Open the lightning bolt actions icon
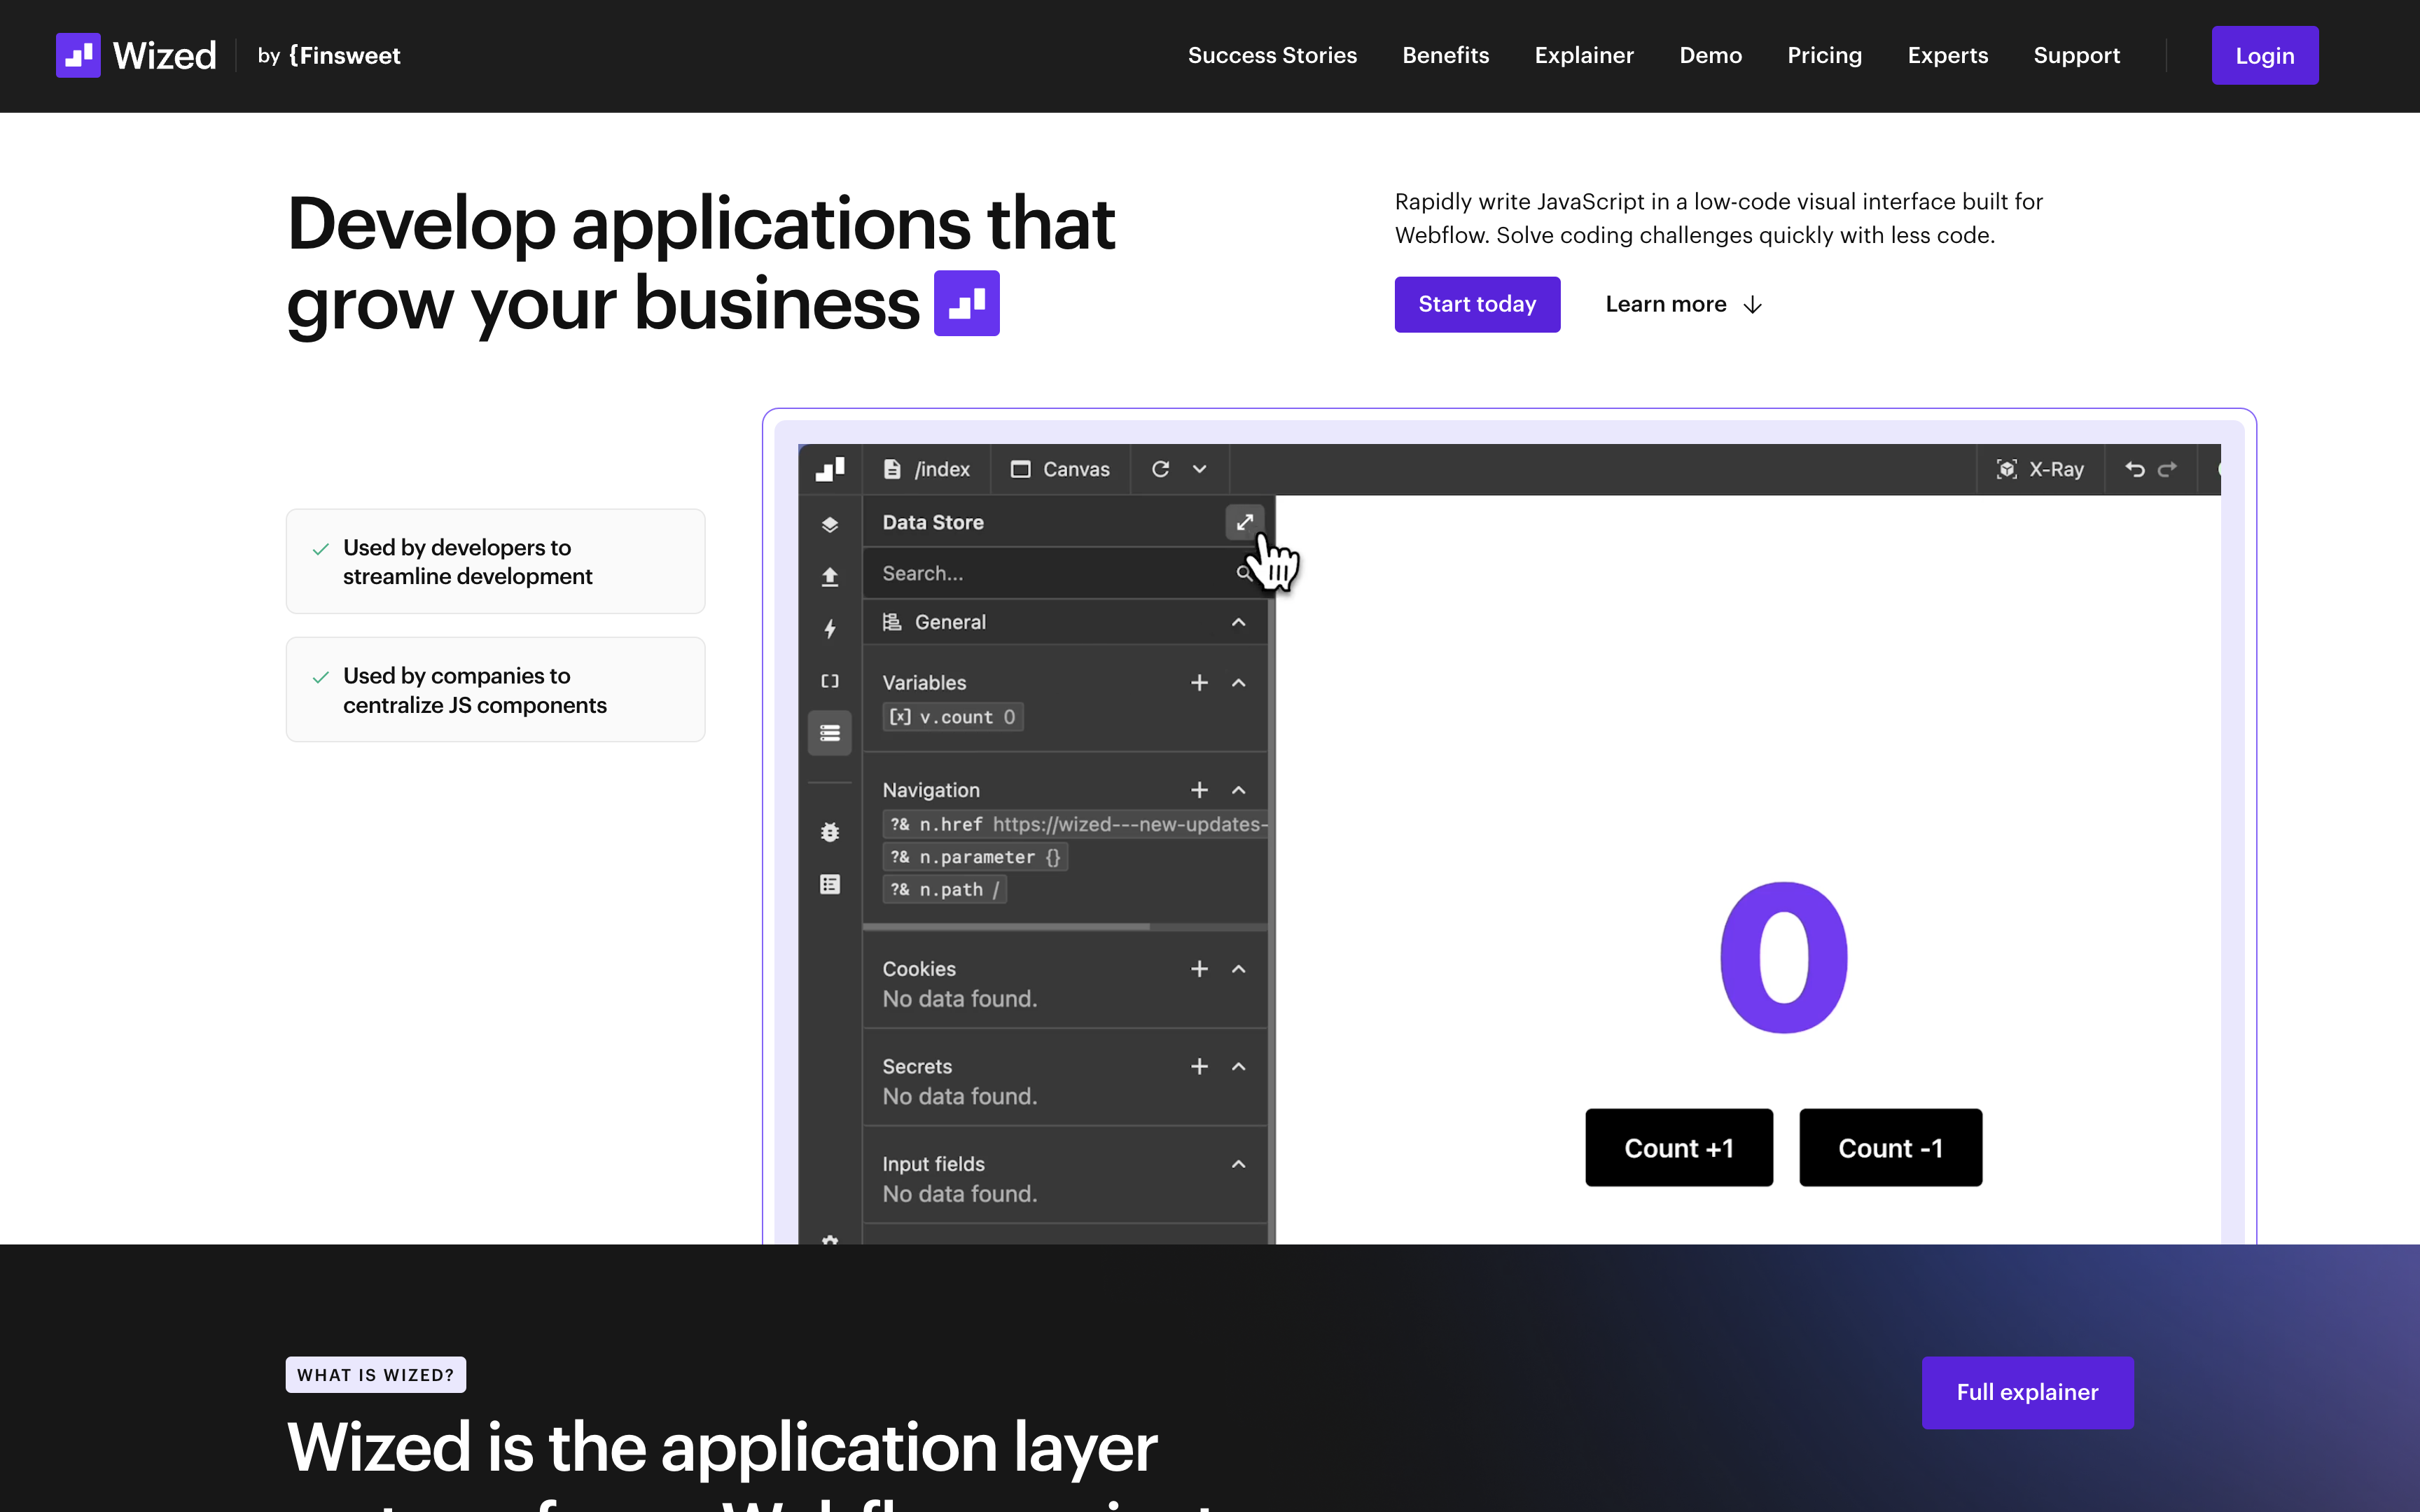 point(830,628)
